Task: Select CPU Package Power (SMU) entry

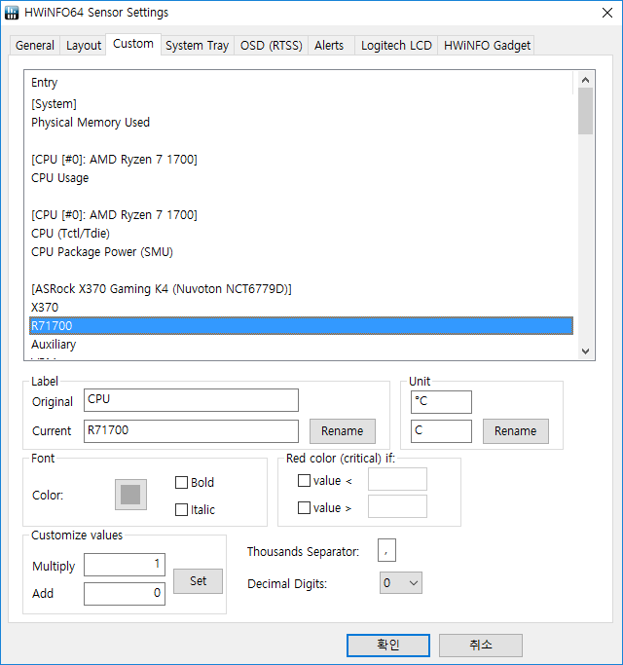Action: [101, 252]
